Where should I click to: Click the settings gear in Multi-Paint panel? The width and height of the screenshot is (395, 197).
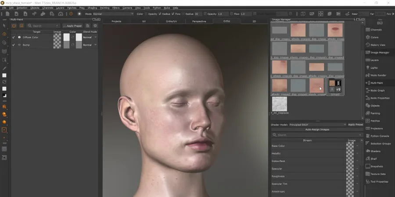95,26
